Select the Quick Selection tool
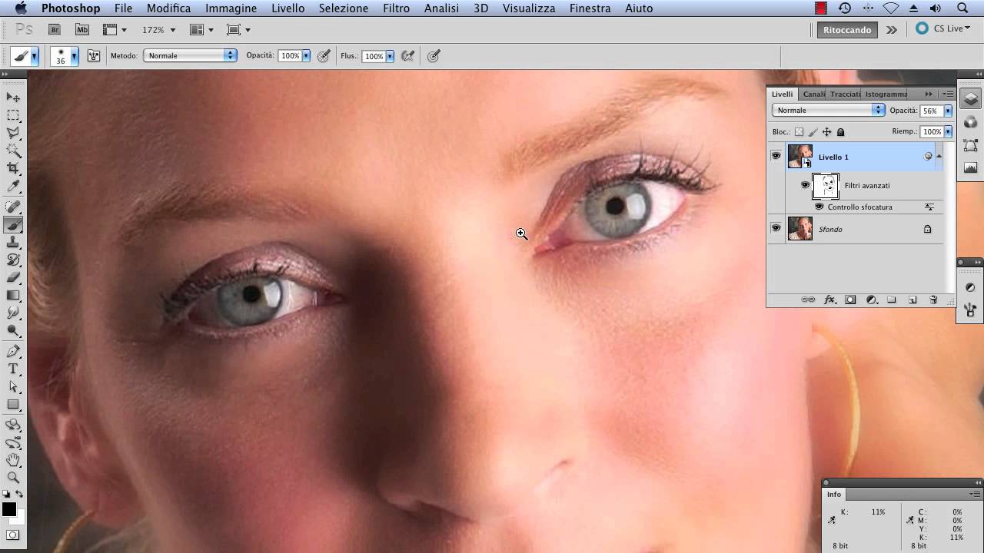The image size is (984, 553). tap(13, 151)
